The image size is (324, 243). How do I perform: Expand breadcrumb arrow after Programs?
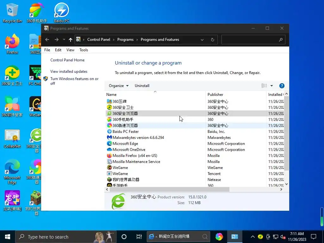pos(137,40)
